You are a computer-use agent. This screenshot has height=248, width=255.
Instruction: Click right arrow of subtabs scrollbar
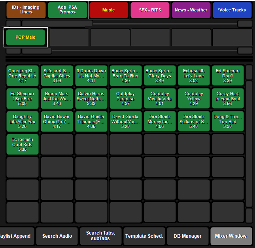tap(245, 51)
